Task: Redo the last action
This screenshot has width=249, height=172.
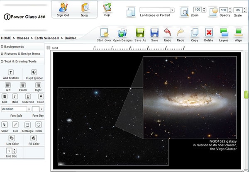Action: tap(181, 32)
